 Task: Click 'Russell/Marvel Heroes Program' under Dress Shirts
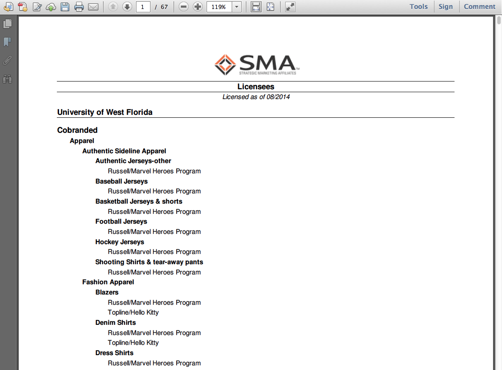[154, 363]
